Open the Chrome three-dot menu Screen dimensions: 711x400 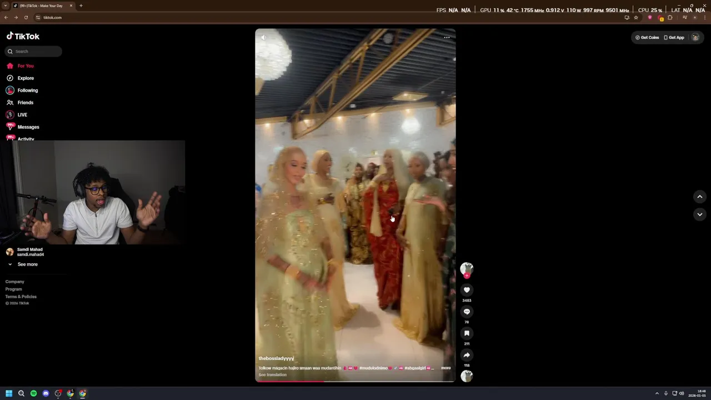point(704,18)
